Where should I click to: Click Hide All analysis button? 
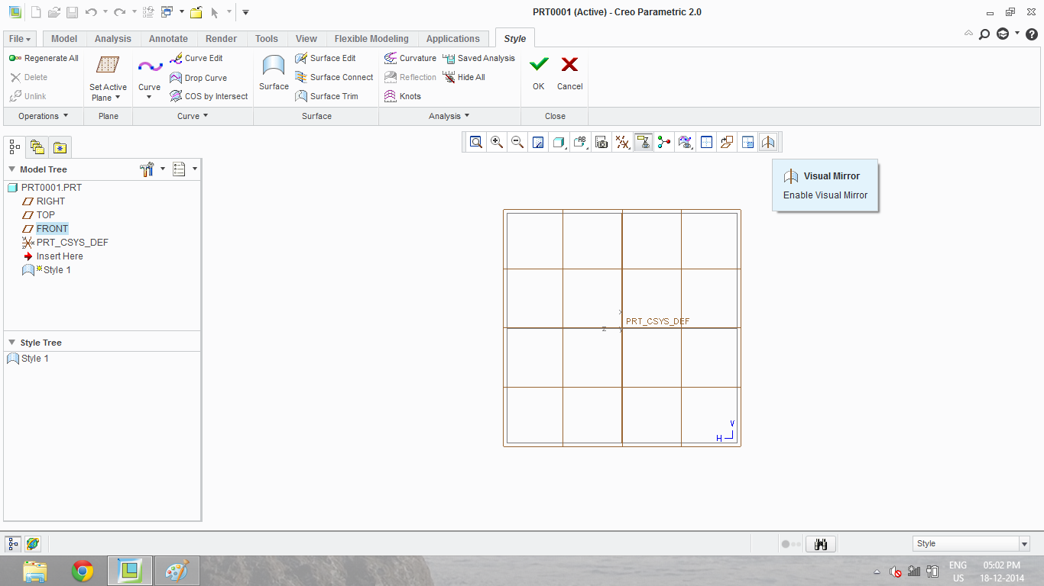coord(464,77)
